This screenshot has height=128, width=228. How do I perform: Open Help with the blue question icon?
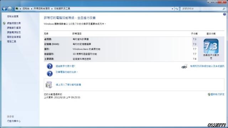click(x=224, y=14)
